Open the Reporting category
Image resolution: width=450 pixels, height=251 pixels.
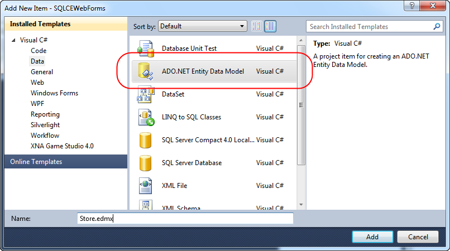[45, 114]
